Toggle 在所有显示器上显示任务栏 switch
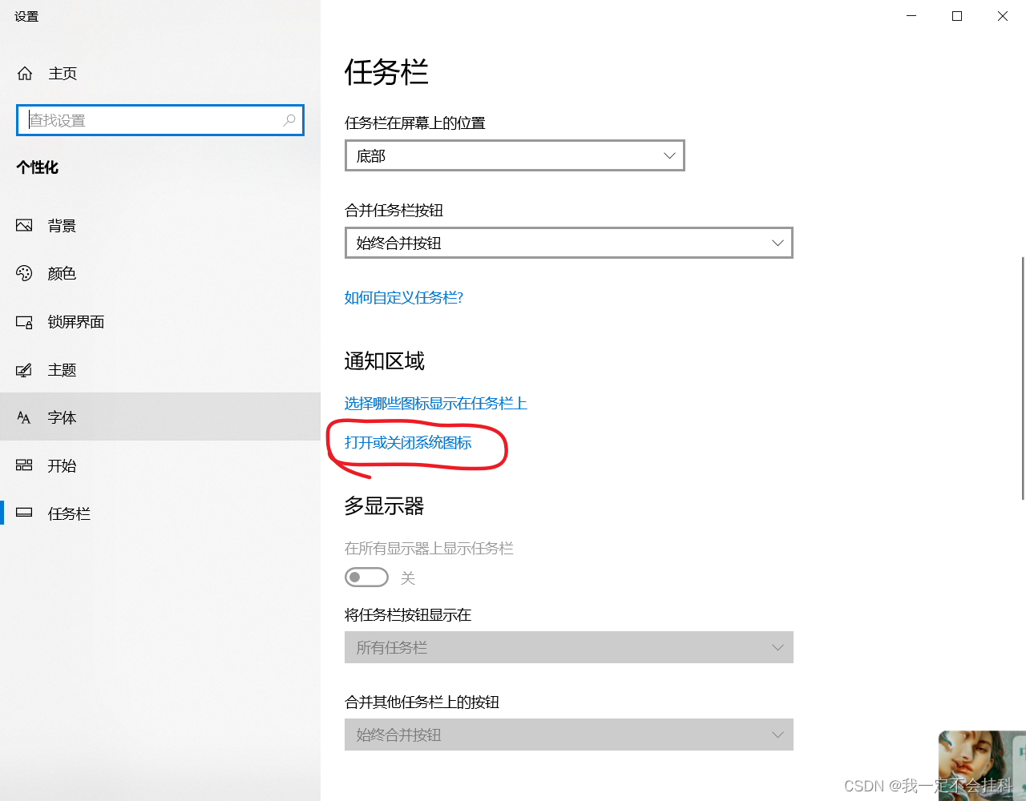 coord(366,578)
